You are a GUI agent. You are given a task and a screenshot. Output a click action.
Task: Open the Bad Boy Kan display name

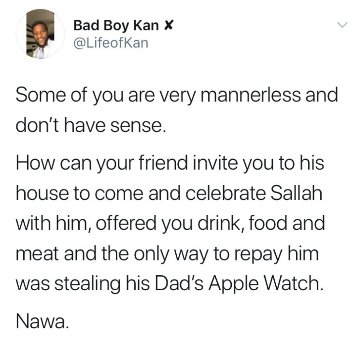(x=116, y=25)
